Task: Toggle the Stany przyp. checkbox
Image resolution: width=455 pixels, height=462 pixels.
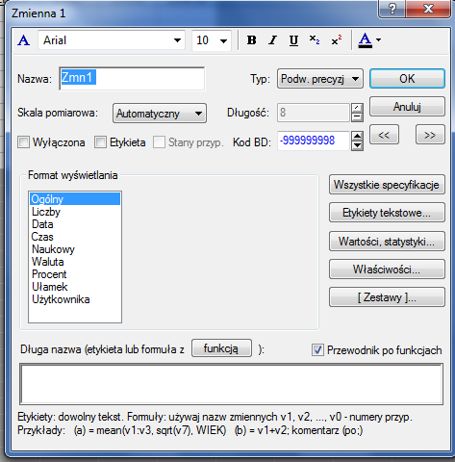Action: pos(159,142)
